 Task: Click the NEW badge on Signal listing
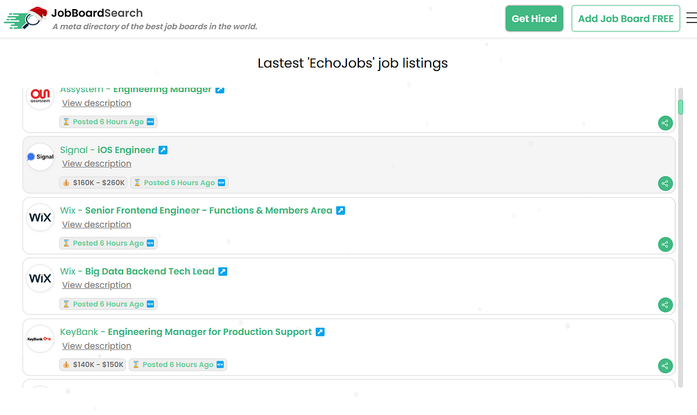(222, 183)
